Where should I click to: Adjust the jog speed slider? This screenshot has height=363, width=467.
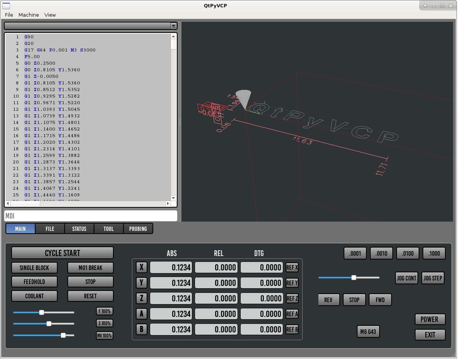click(x=349, y=277)
